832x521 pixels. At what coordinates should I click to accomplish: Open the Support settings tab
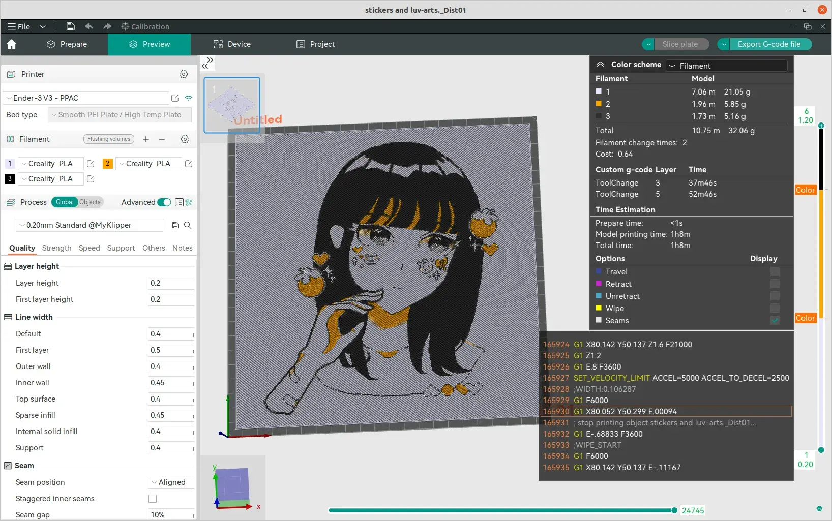pyautogui.click(x=121, y=248)
